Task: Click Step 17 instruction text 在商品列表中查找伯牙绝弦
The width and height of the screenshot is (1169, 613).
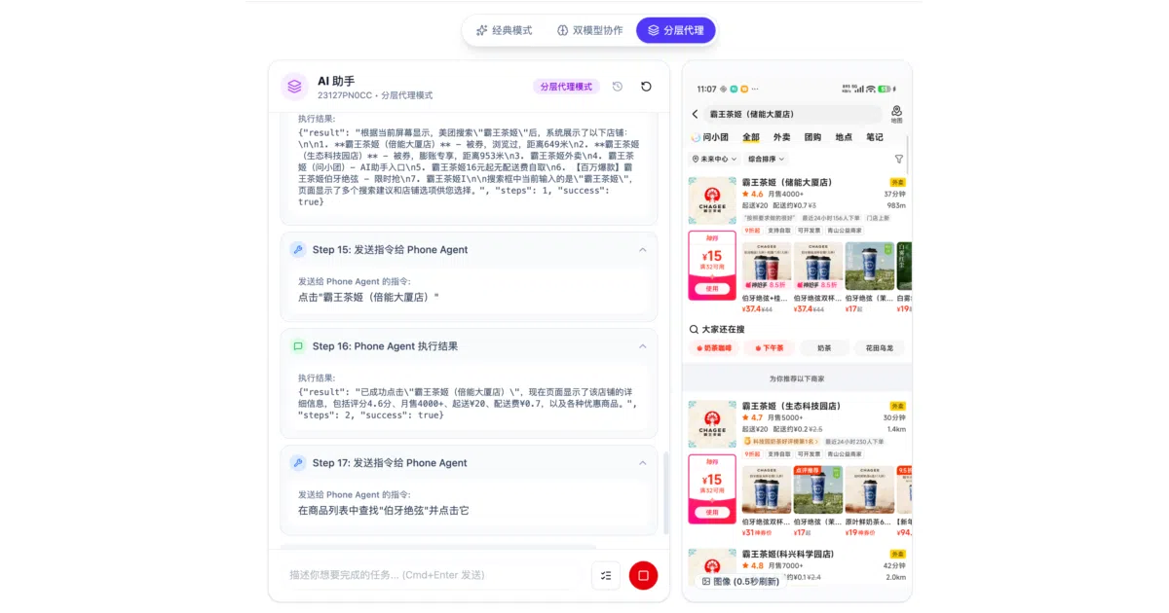Action: (x=384, y=510)
